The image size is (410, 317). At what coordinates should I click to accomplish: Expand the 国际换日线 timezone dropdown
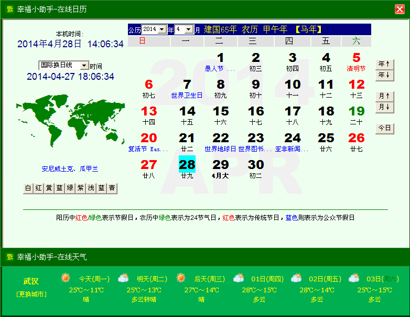click(x=84, y=66)
